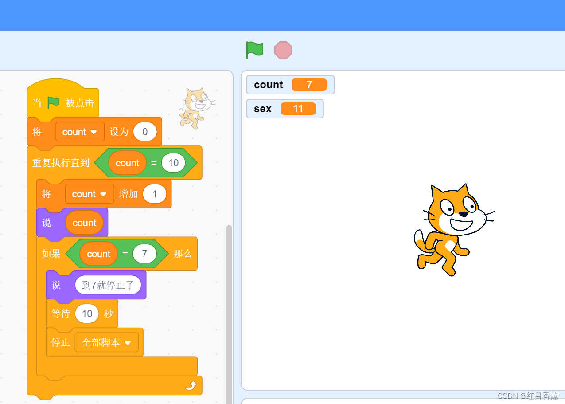565x404 pixels.
Task: Click the 0 input in 设为 block
Action: click(145, 132)
